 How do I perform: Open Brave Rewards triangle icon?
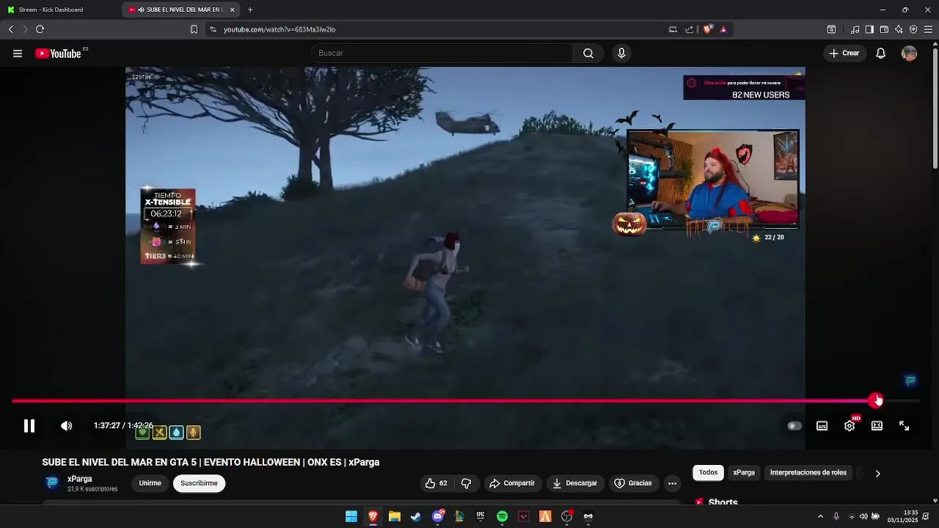tap(723, 29)
